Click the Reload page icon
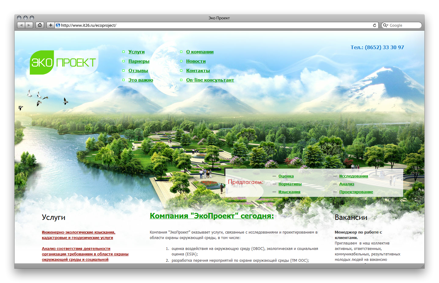439x283 pixels. (x=375, y=25)
